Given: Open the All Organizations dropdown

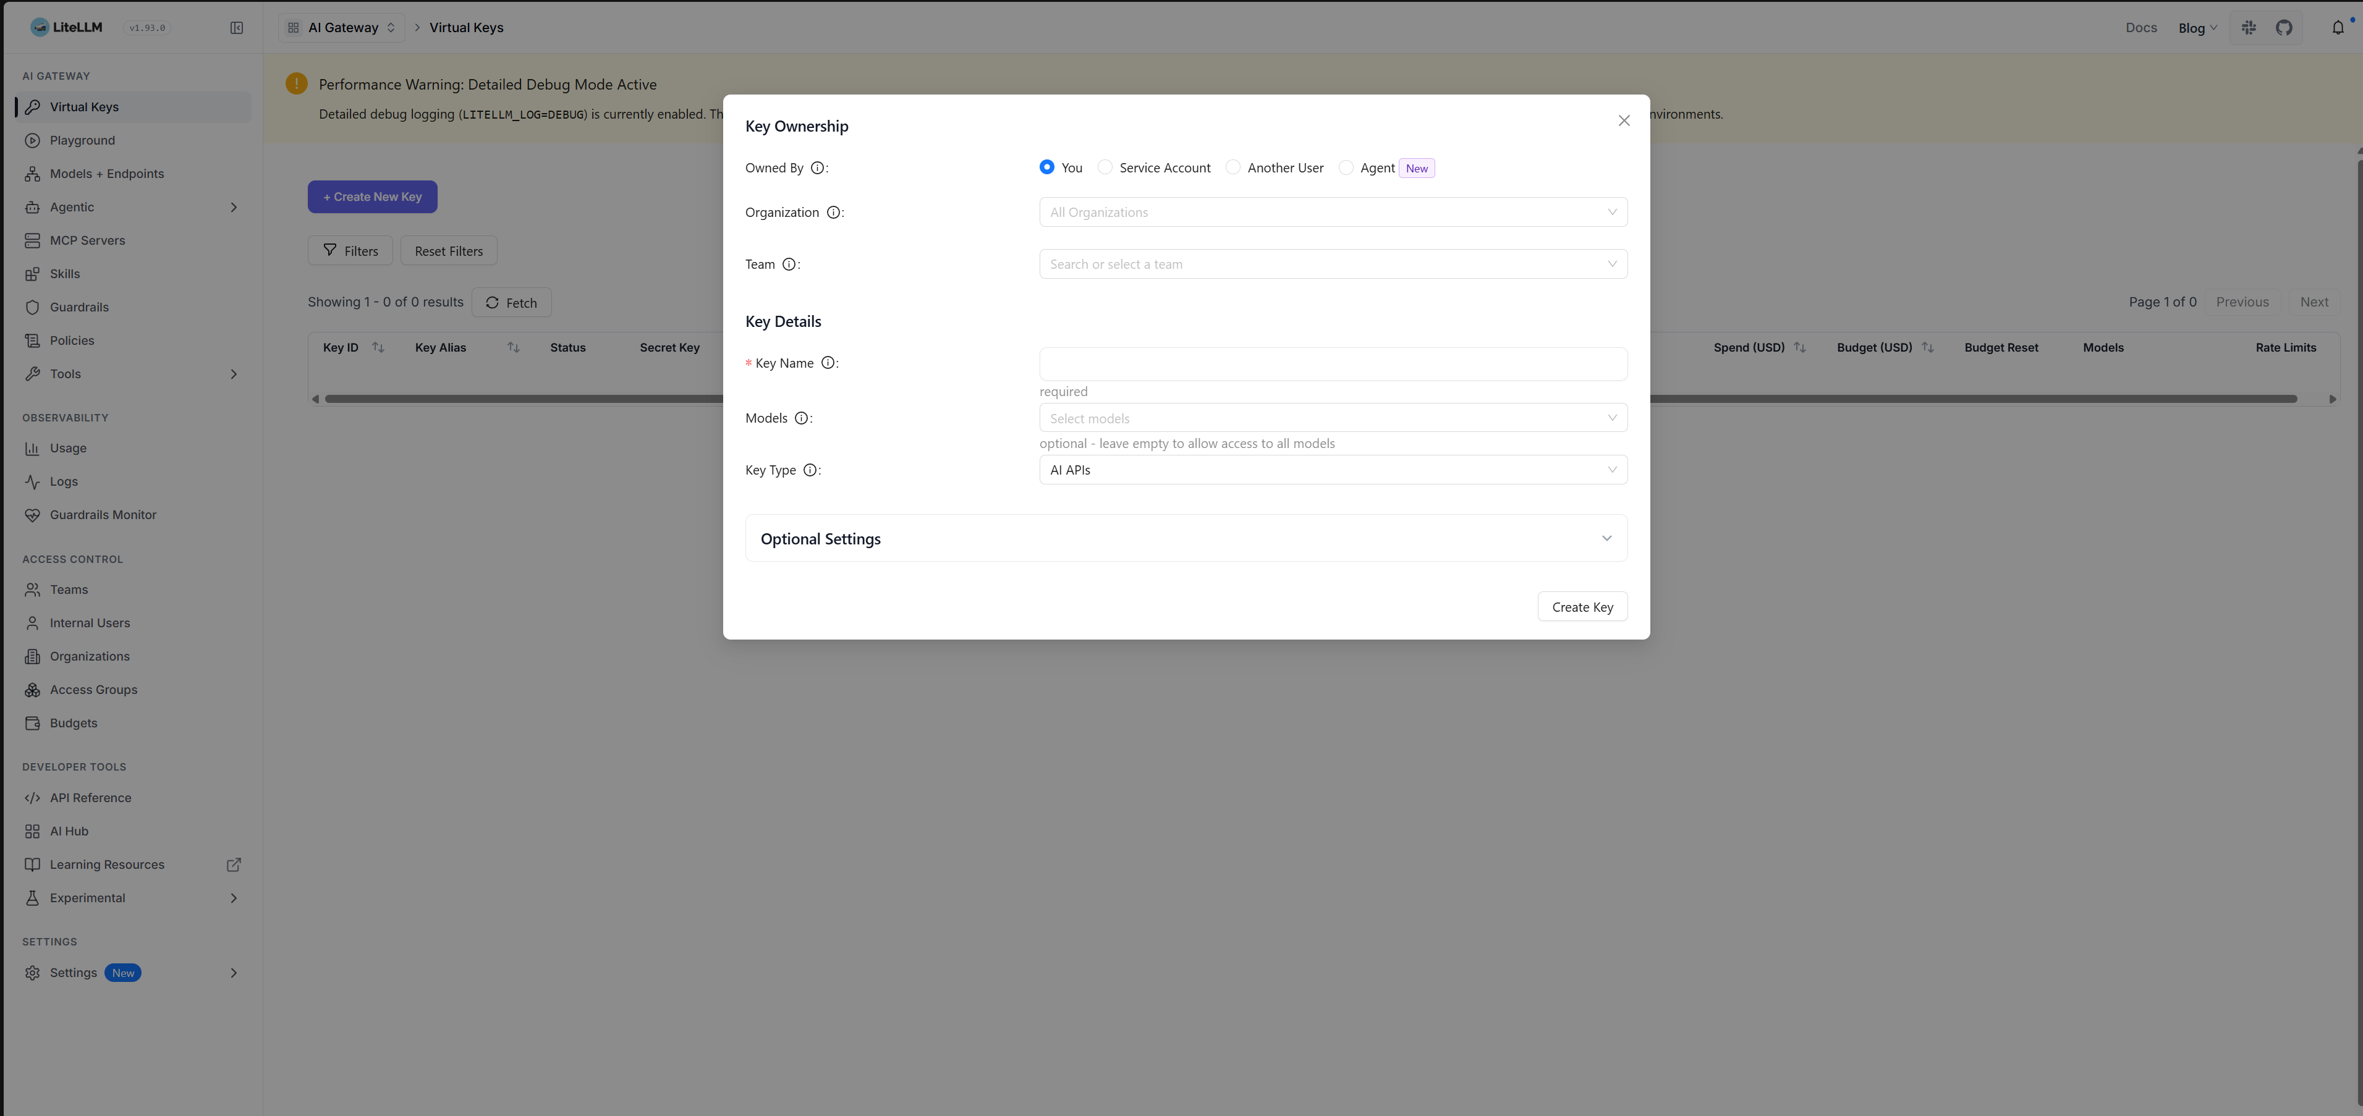Looking at the screenshot, I should [1333, 212].
